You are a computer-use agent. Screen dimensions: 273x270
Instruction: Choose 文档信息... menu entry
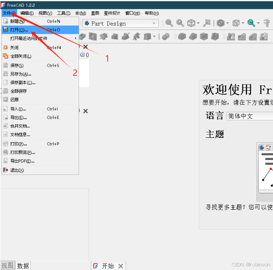click(40, 135)
